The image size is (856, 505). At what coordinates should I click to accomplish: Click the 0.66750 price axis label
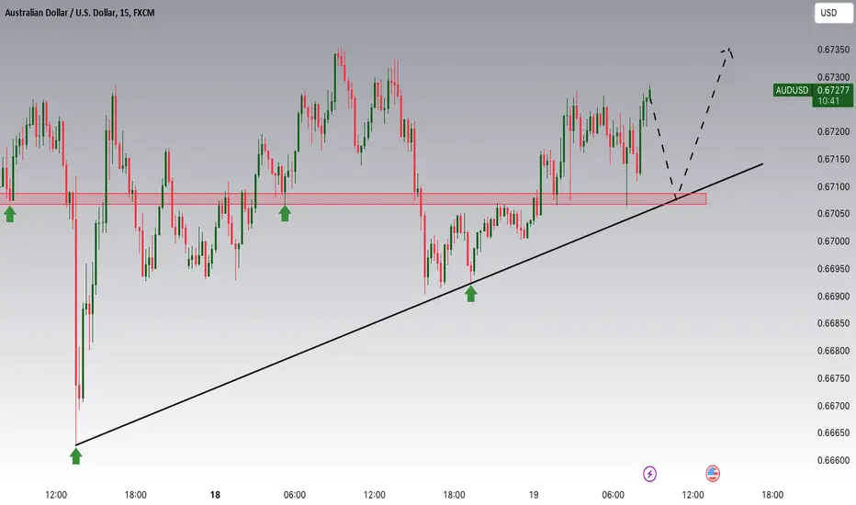point(833,378)
